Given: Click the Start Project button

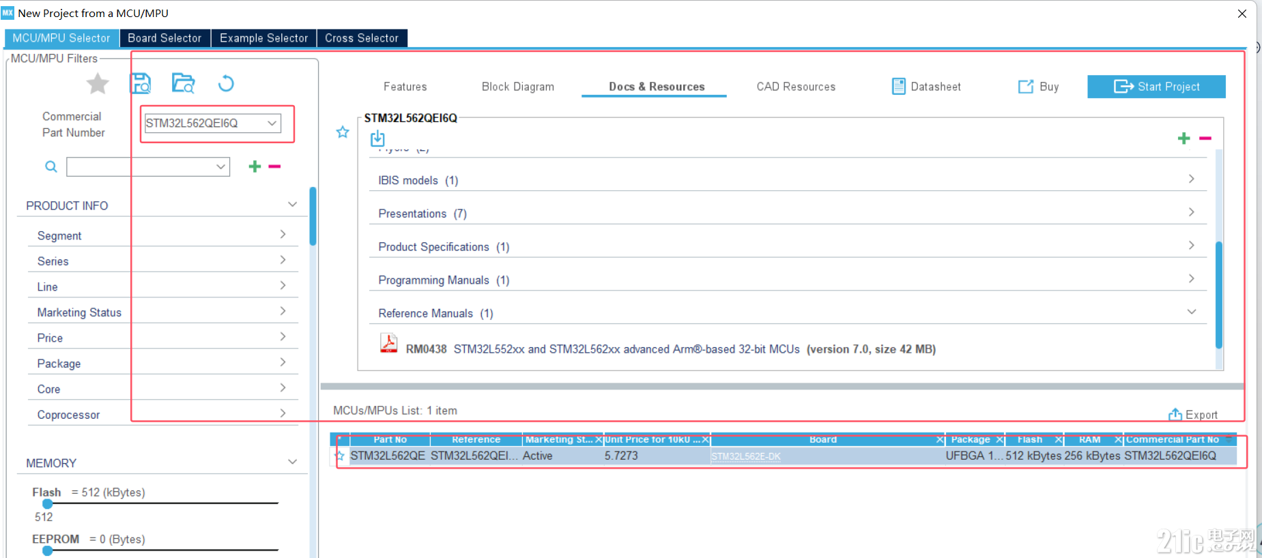Looking at the screenshot, I should coord(1156,87).
